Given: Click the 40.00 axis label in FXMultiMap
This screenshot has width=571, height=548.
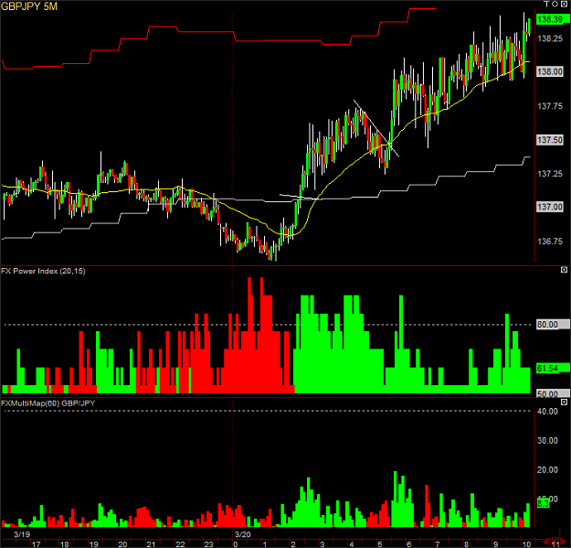Looking at the screenshot, I should point(547,412).
